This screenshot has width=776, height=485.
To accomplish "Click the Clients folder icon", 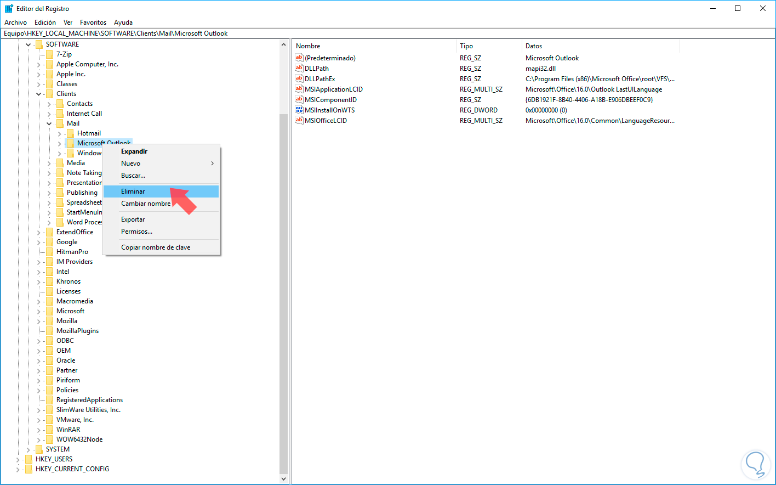I will point(49,94).
